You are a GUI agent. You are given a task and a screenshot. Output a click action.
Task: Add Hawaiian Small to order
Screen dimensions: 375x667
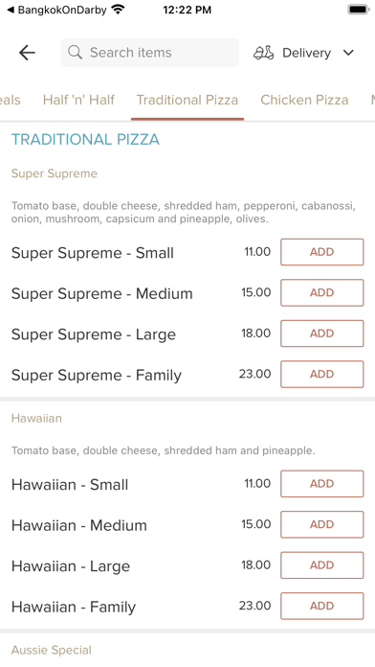(322, 484)
